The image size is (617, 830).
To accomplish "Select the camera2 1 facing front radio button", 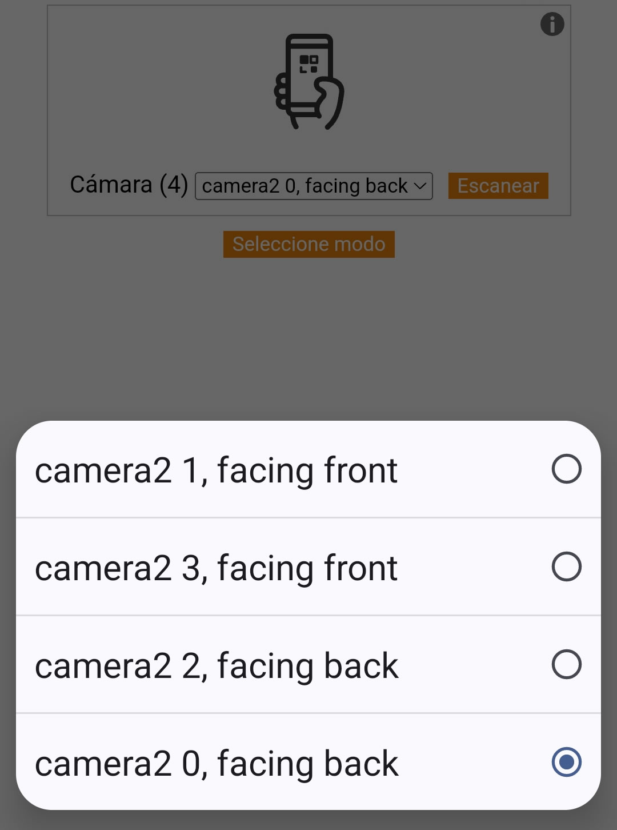I will (566, 469).
